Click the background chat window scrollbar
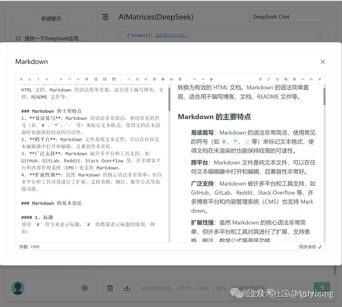The width and height of the screenshot is (342, 307). pyautogui.click(x=335, y=271)
